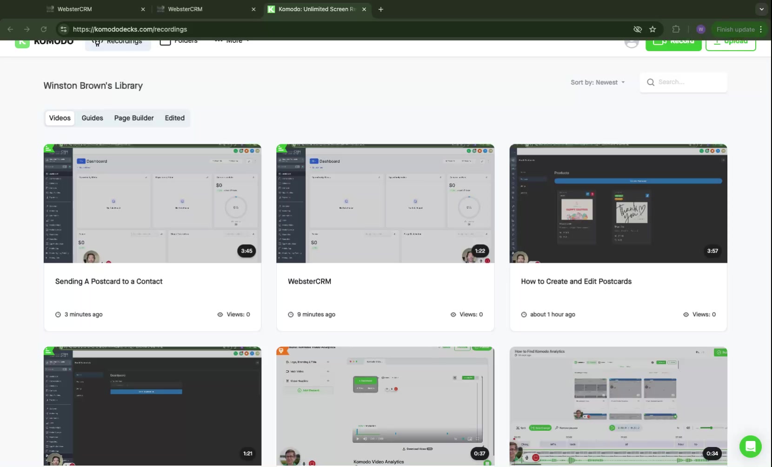Click the WebsterCRM video title

tap(309, 281)
